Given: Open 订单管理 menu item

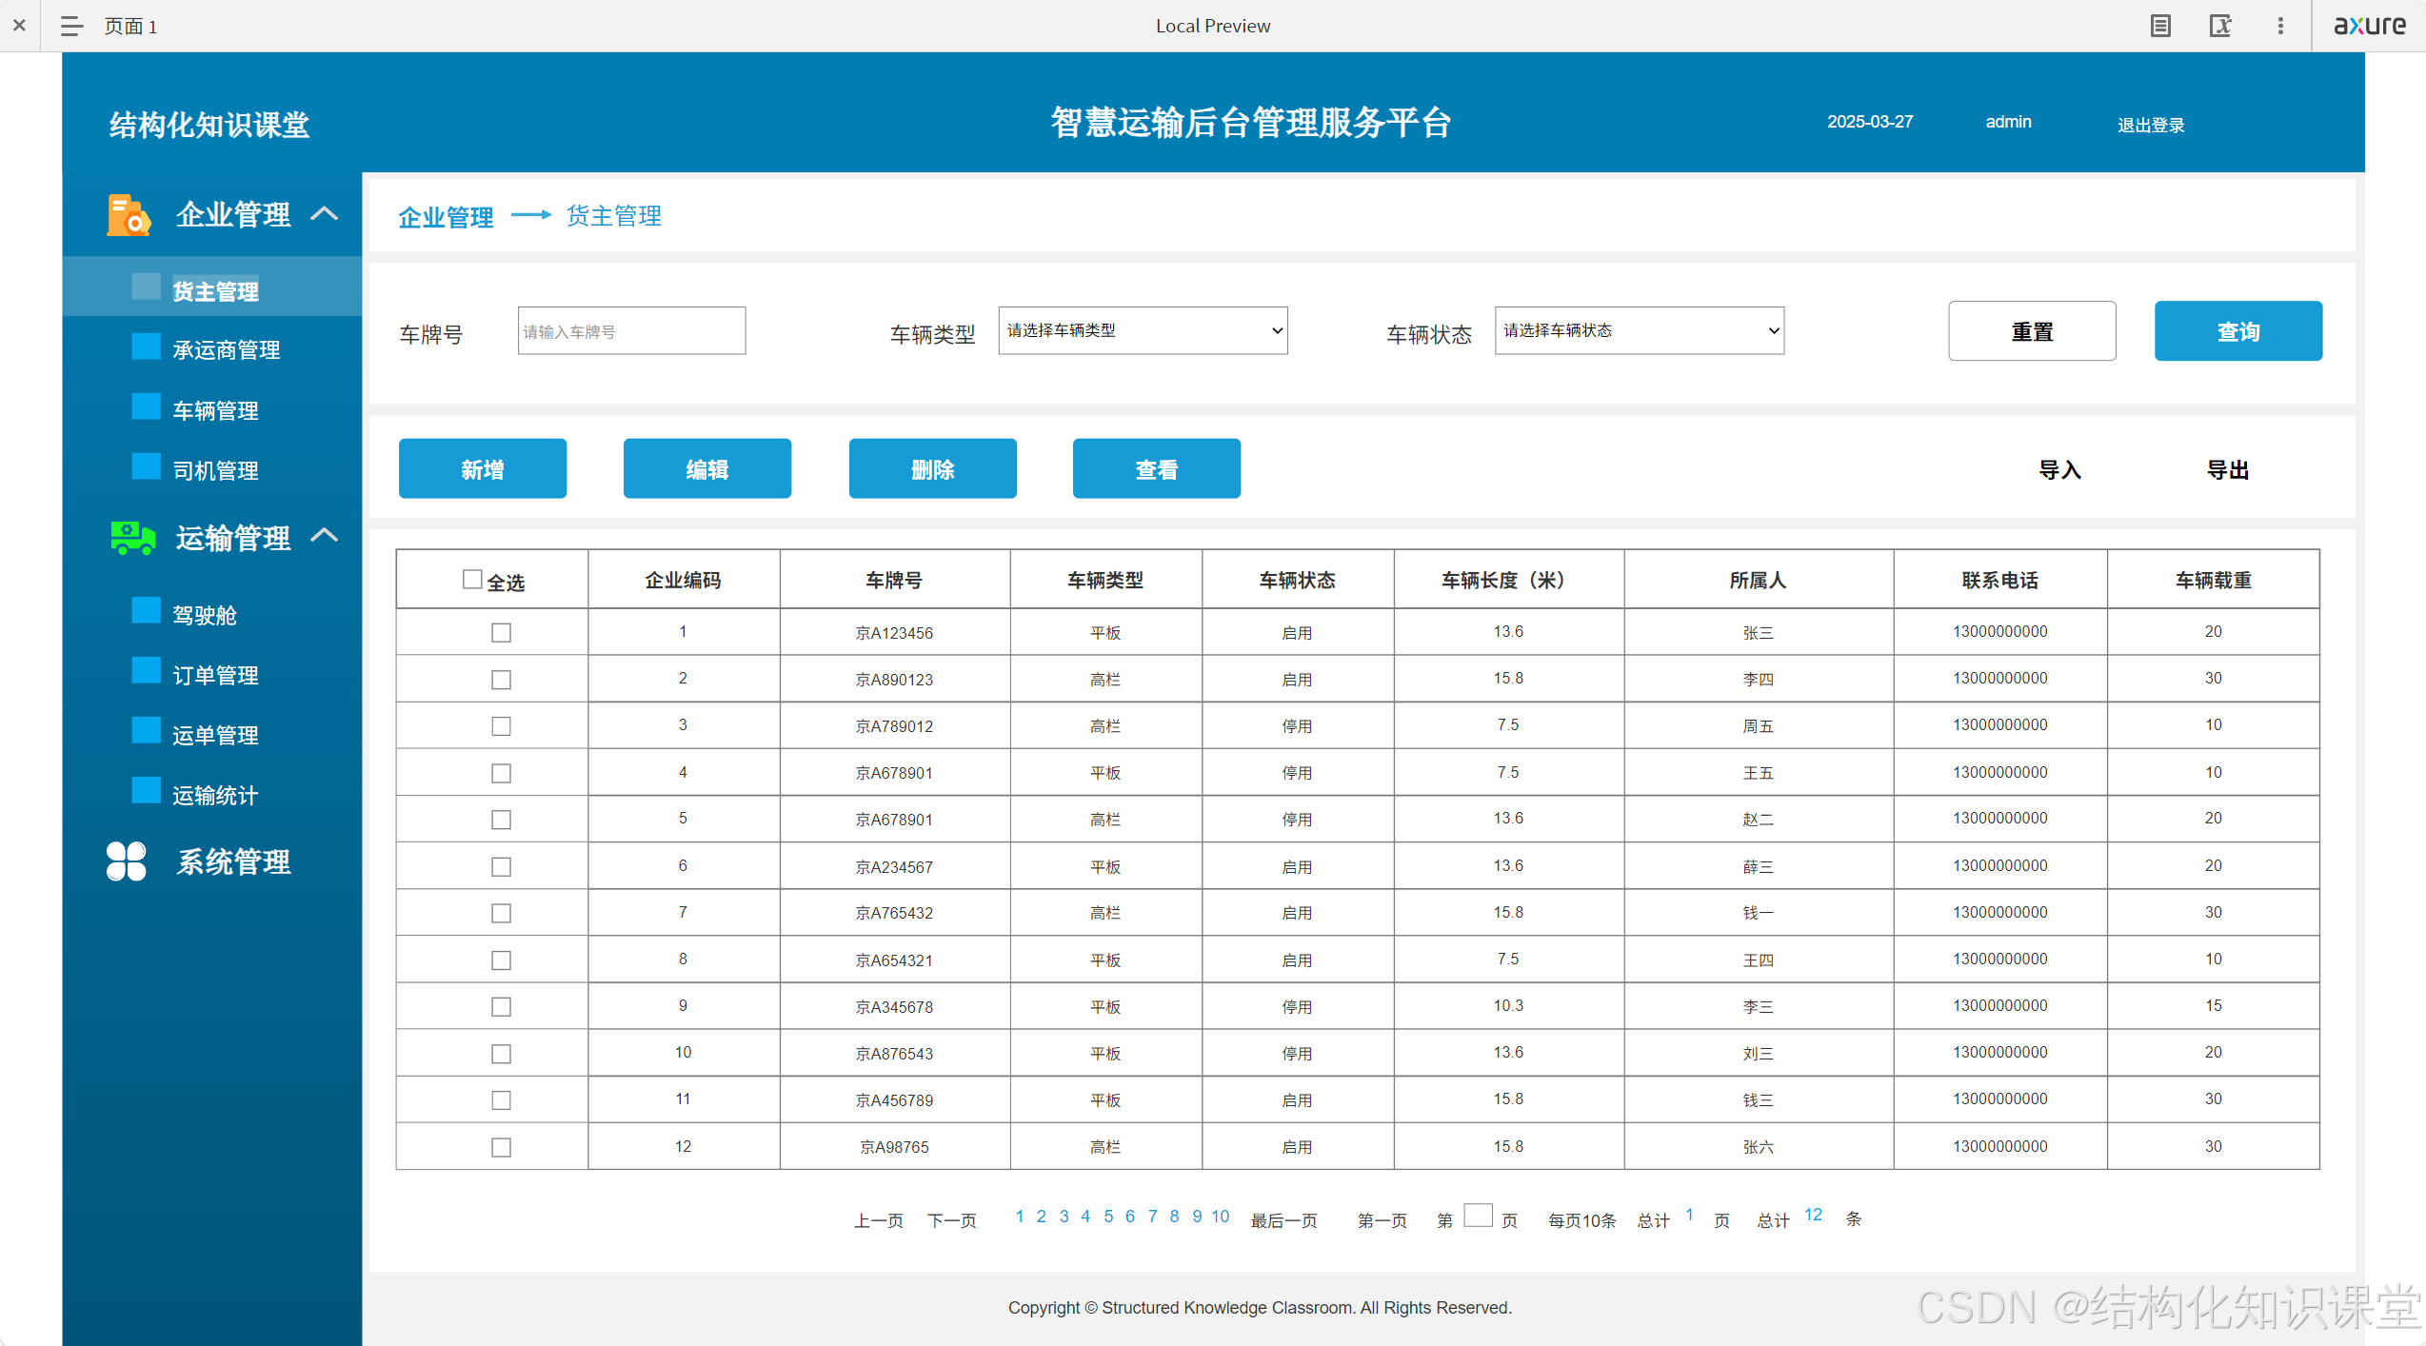Looking at the screenshot, I should [215, 675].
